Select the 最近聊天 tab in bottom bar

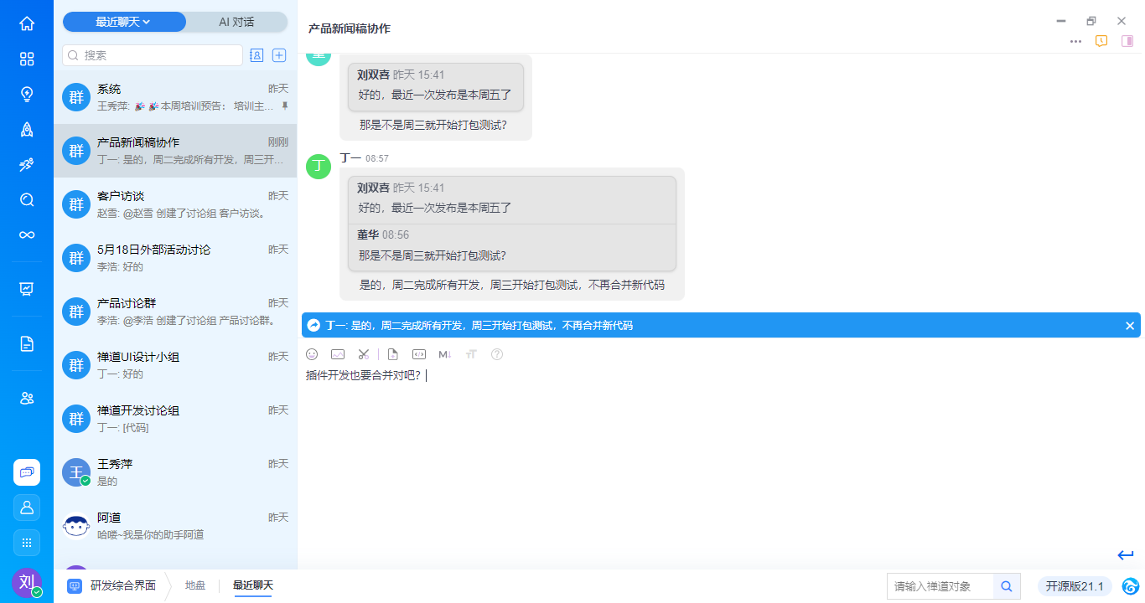[253, 585]
